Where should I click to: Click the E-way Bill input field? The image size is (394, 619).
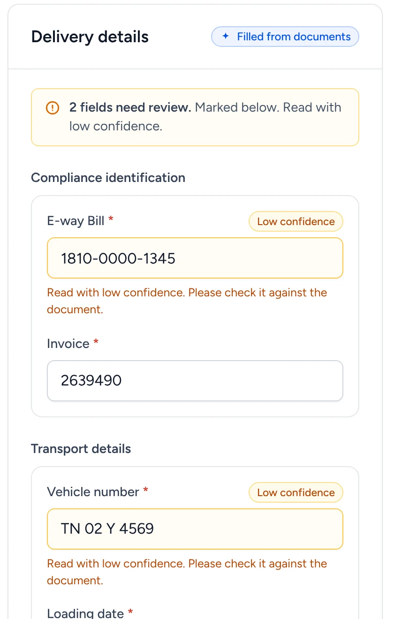pyautogui.click(x=195, y=258)
